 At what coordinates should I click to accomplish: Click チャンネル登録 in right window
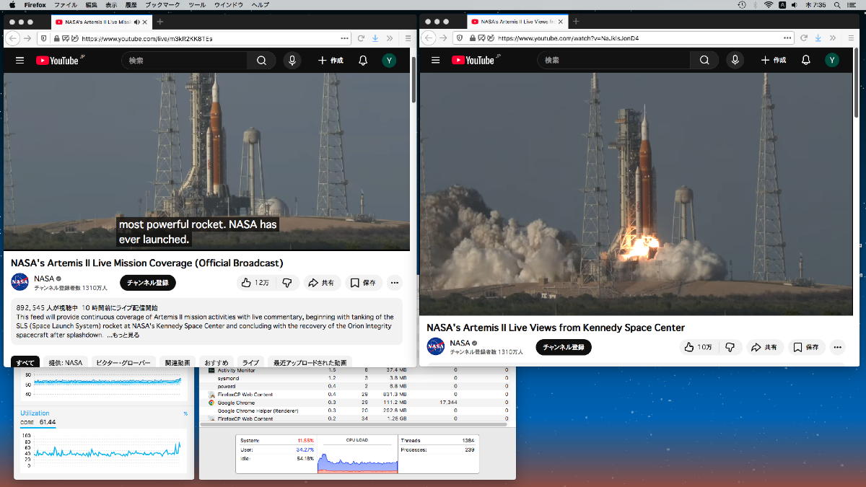pos(563,347)
